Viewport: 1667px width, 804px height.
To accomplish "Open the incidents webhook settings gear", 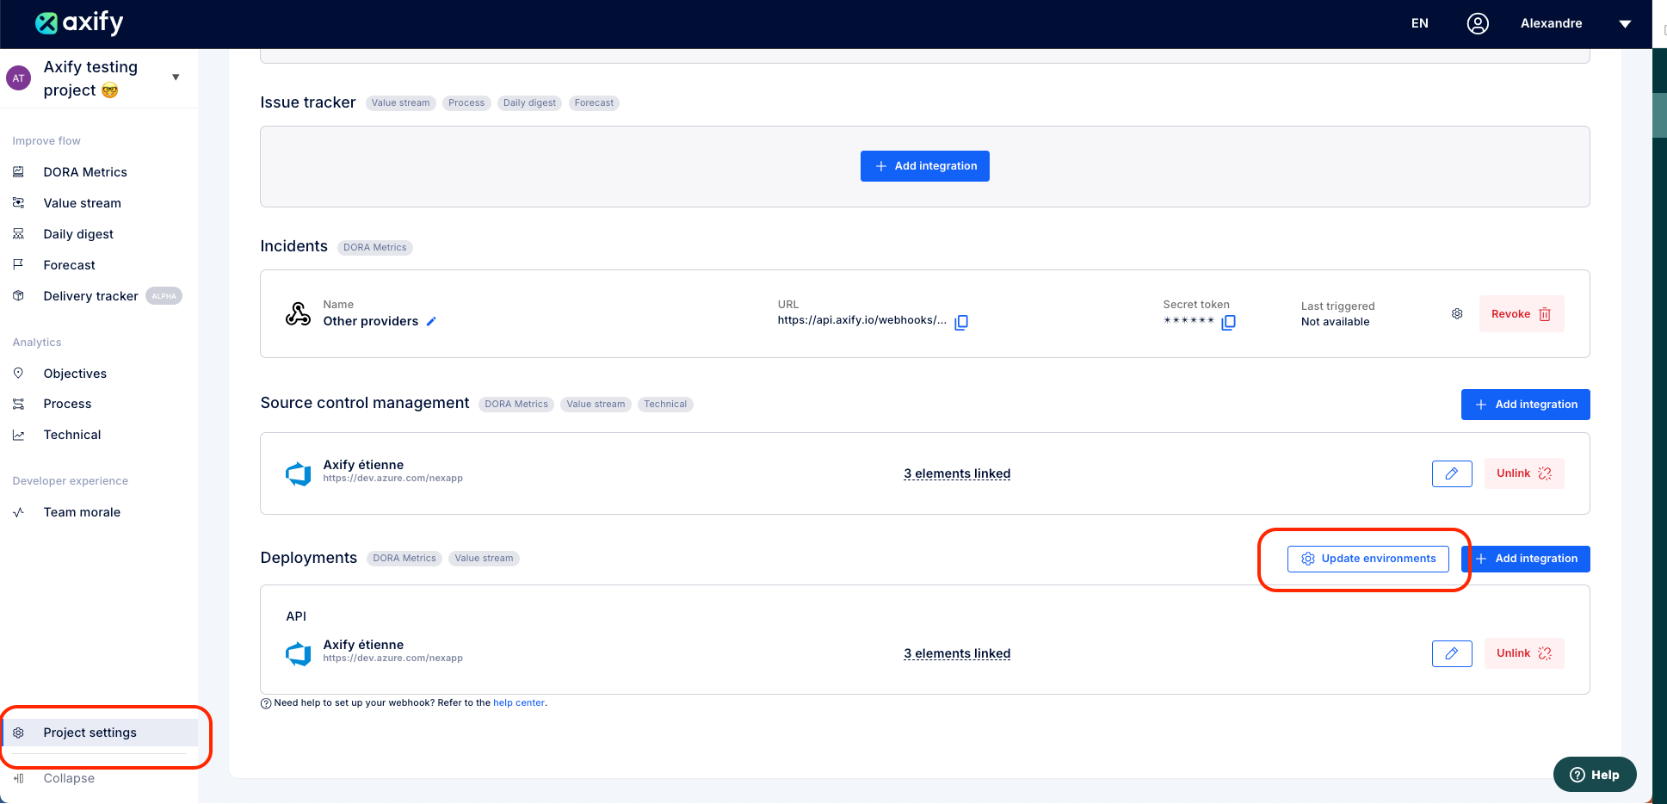I will [1456, 313].
